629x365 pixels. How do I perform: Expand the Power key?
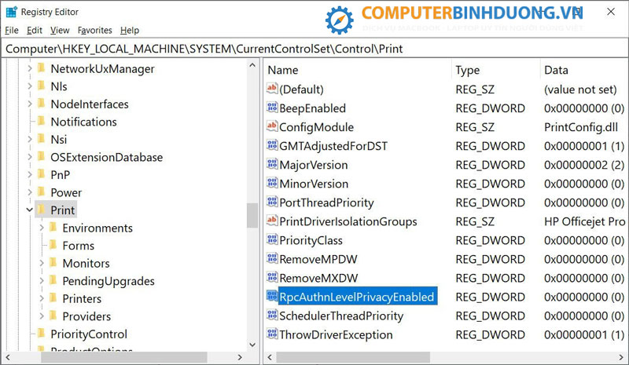pyautogui.click(x=30, y=192)
